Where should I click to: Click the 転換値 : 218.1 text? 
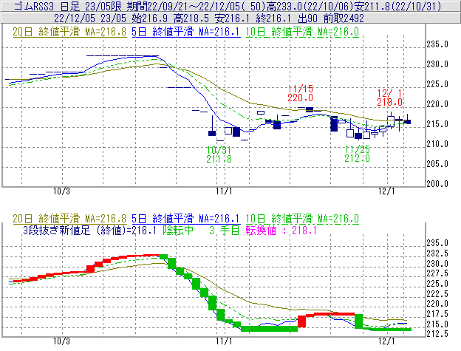281,231
